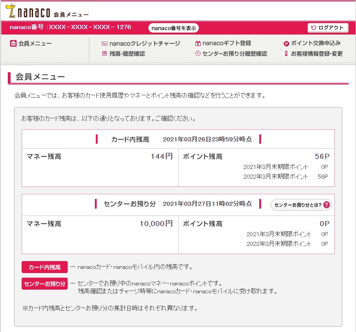Click card money balance 144円
This screenshot has width=356, height=332.
(162, 157)
